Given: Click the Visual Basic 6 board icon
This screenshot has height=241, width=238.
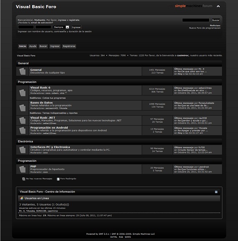Looking at the screenshot, I should pyautogui.click(x=23, y=93).
